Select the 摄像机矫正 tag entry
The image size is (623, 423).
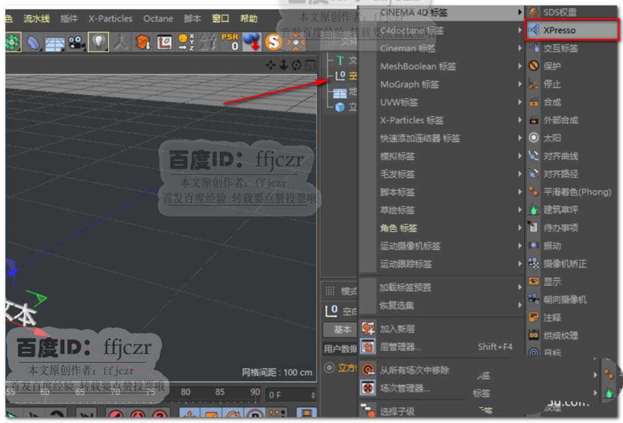point(571,264)
